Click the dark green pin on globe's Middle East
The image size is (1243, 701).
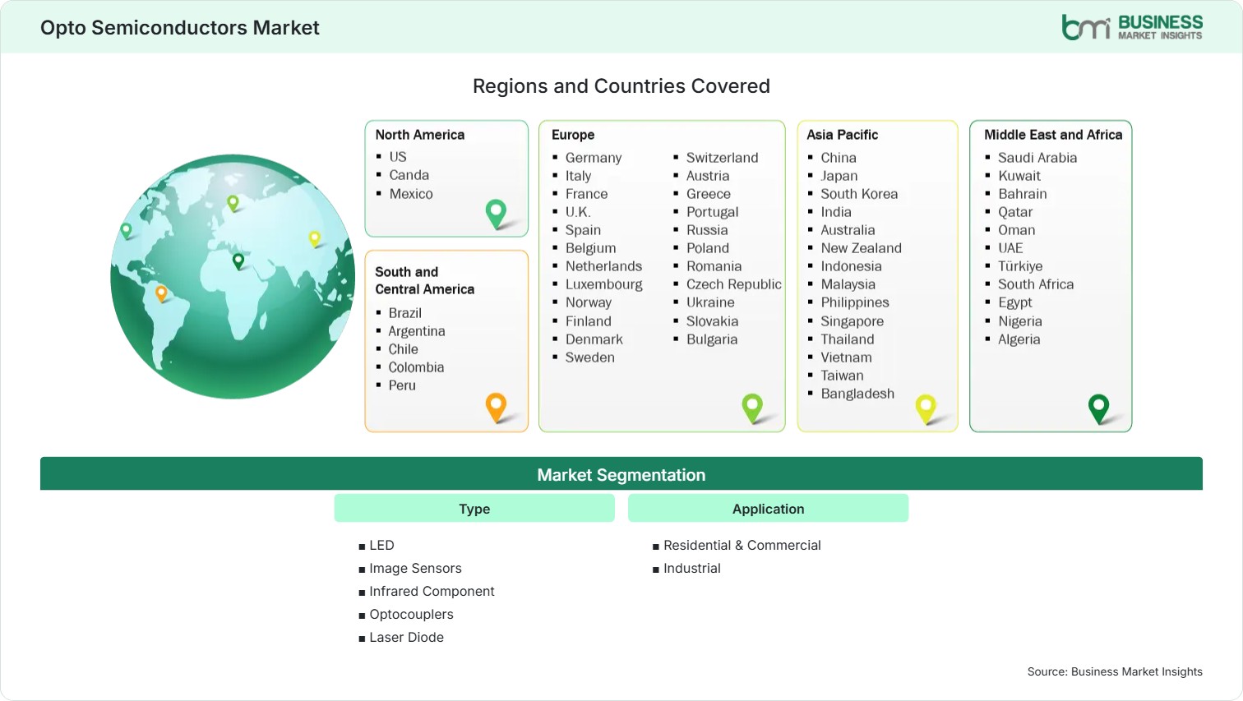pos(238,261)
